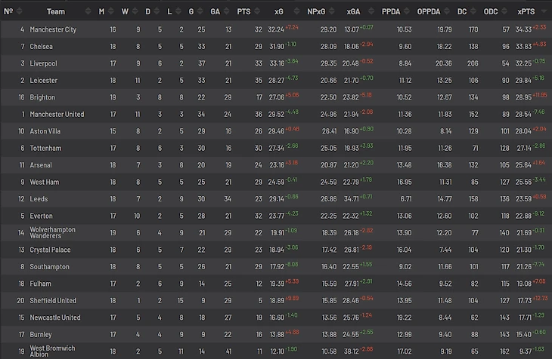
Task: Select Liverpool in the team list
Action: (x=43, y=63)
